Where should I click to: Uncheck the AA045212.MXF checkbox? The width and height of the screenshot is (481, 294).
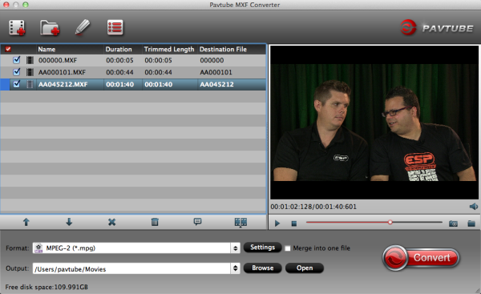[17, 83]
